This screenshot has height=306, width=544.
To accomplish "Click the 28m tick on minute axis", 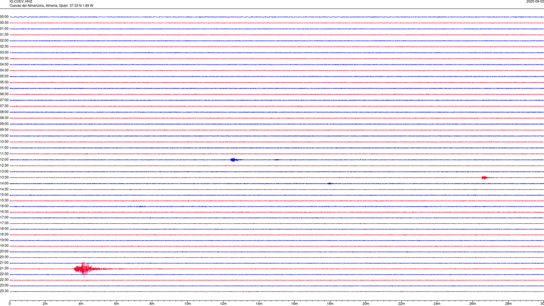I will (508, 304).
